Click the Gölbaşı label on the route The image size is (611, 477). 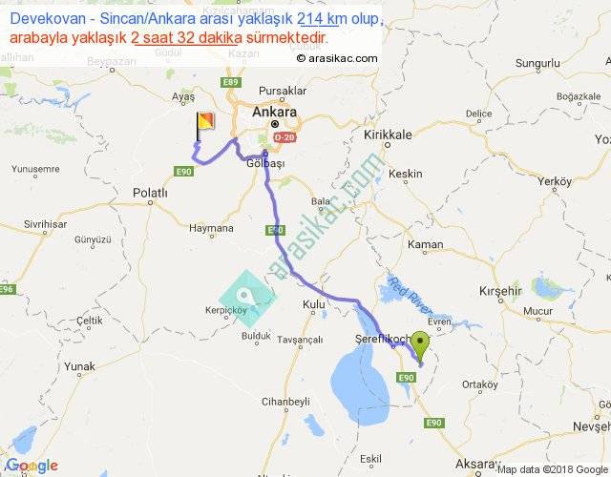[x=265, y=163]
